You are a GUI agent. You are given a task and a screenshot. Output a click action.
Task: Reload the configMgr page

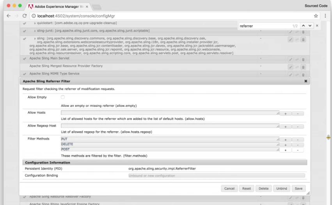[25, 16]
